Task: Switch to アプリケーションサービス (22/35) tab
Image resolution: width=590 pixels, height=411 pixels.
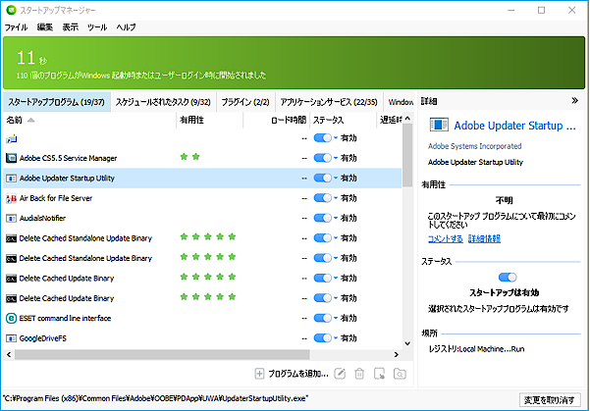Action: pos(329,102)
